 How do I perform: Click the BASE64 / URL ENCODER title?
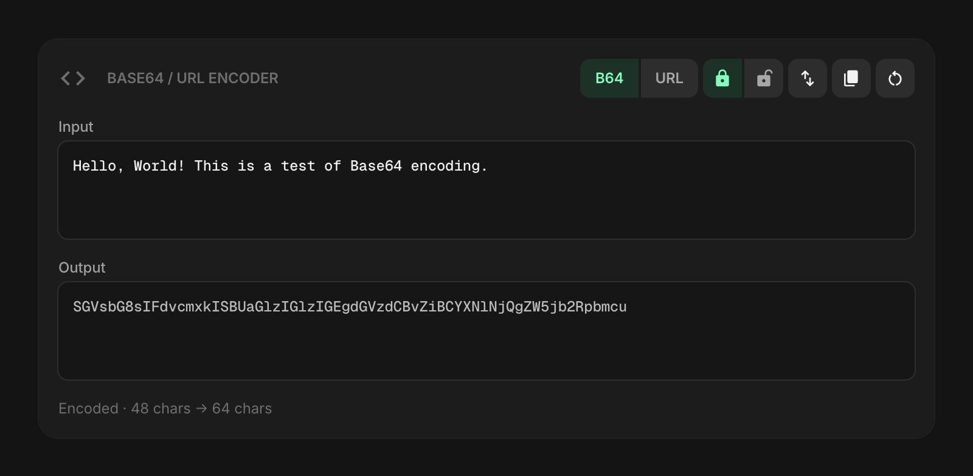click(193, 78)
